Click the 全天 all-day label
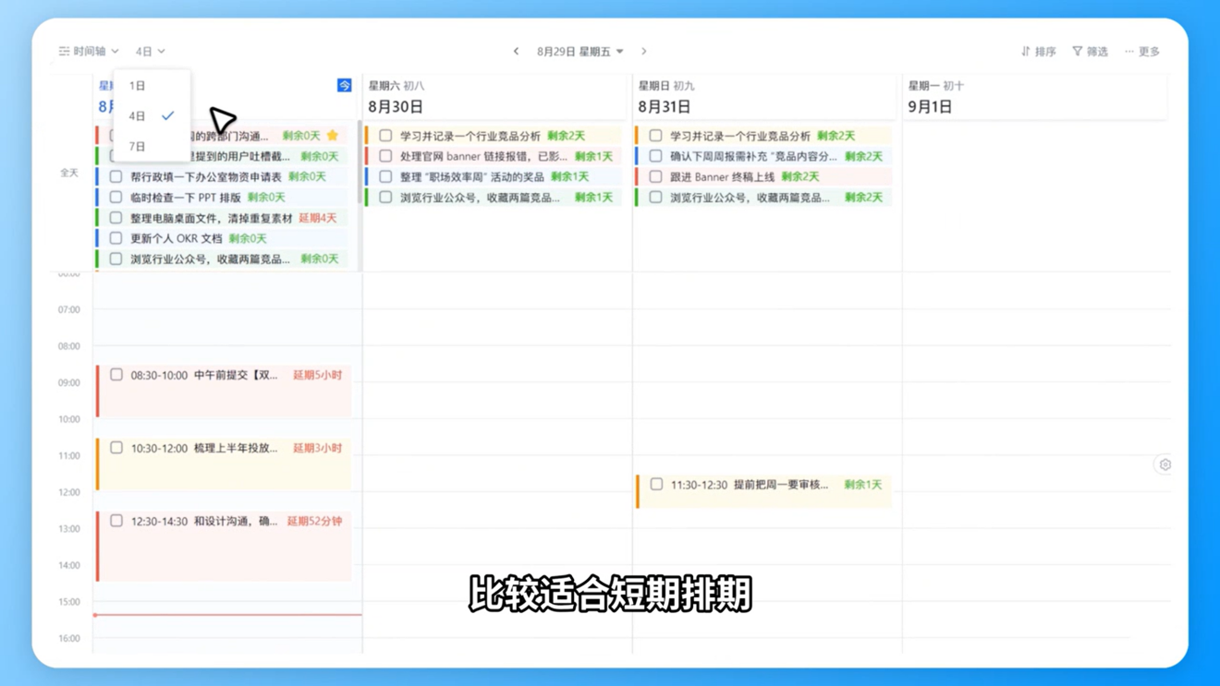 [69, 173]
